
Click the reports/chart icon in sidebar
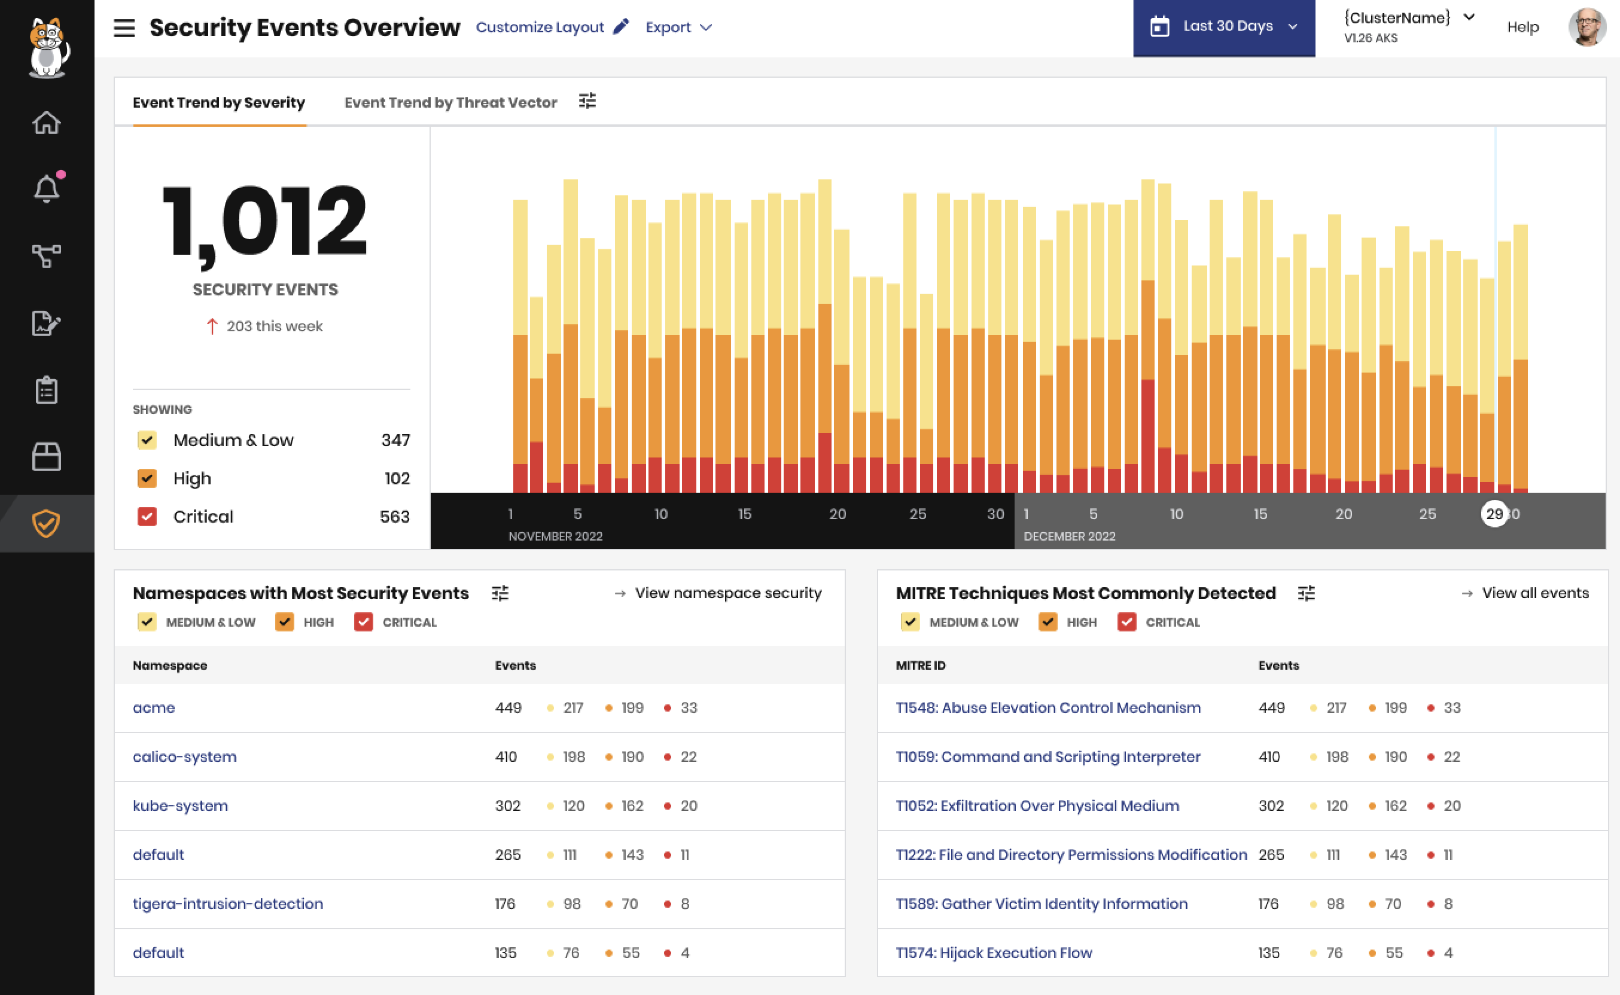(x=46, y=323)
